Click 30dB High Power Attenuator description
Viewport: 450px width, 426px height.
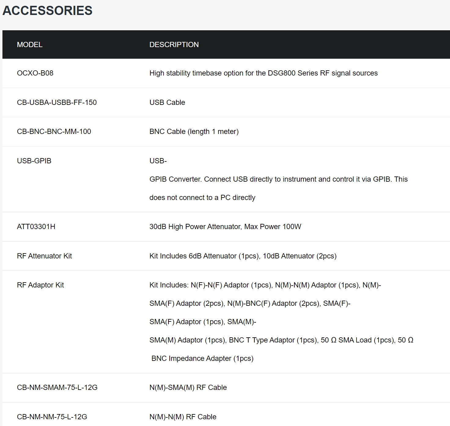point(225,227)
